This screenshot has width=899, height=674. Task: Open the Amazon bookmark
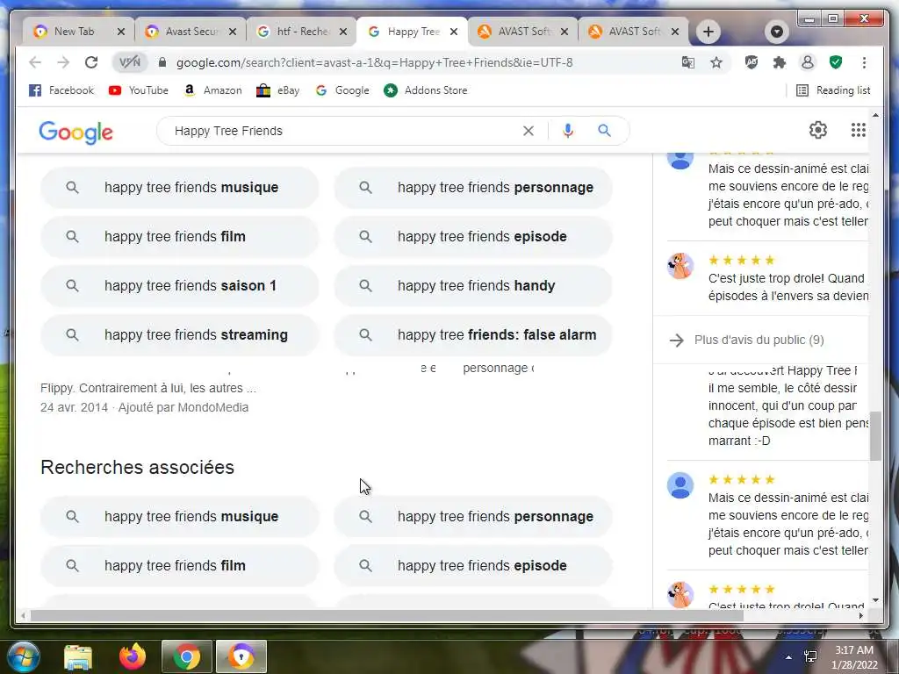212,90
